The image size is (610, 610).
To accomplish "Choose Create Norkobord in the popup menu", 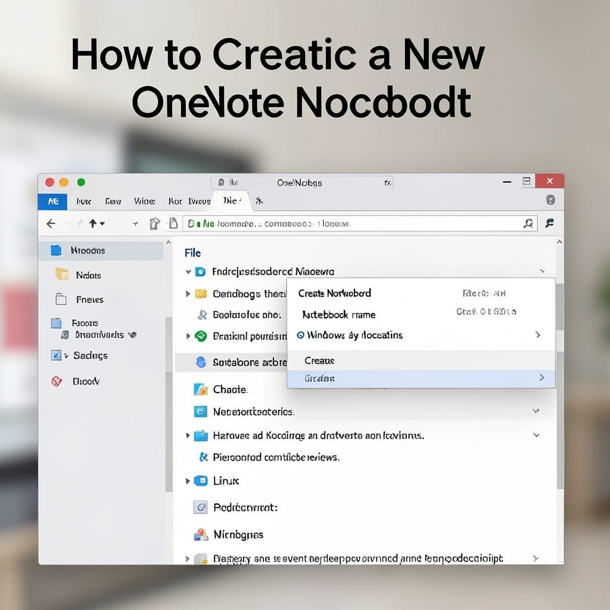I will pos(335,293).
